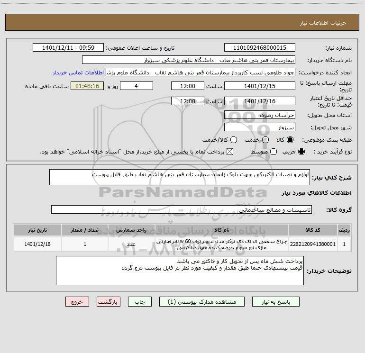
Task: Click goods group field تاسیسات و مصالح ساختمانی
Action: pos(182,209)
